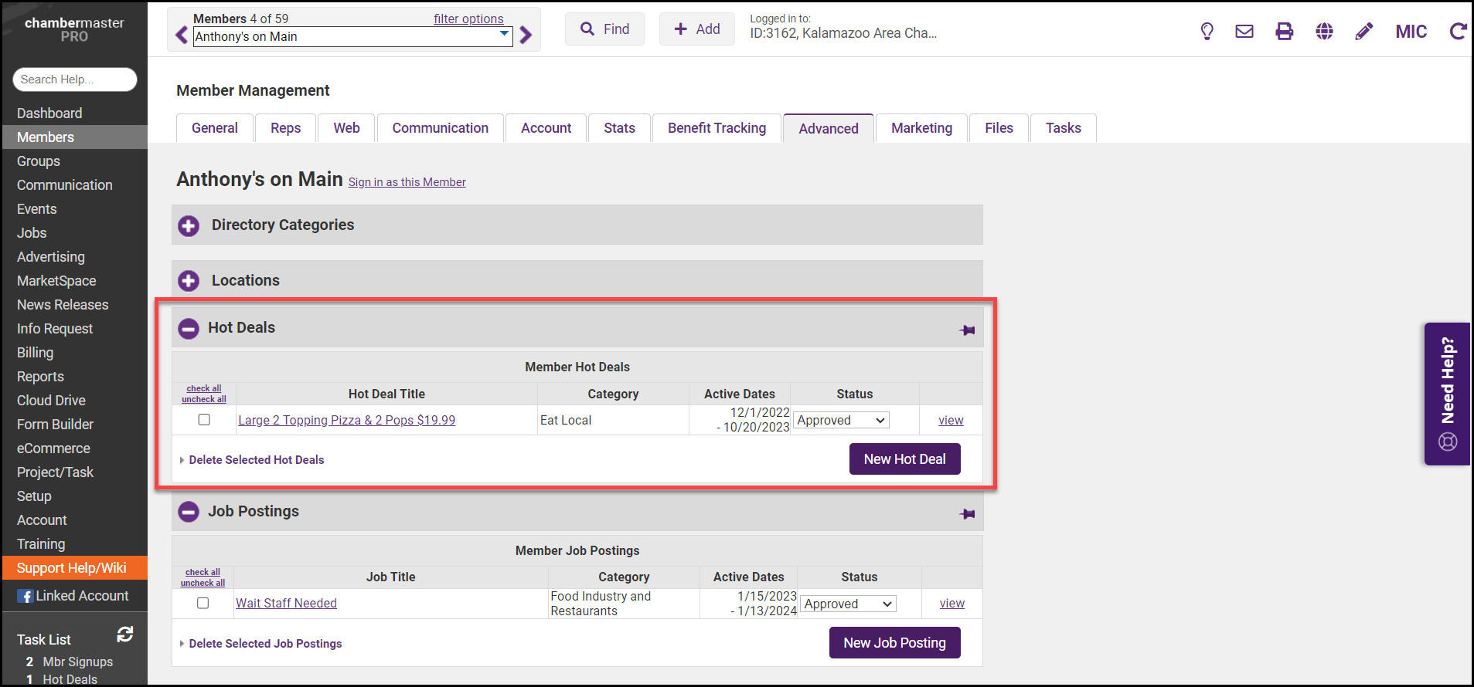1474x687 pixels.
Task: Click the New Hot Deal button
Action: click(x=904, y=459)
